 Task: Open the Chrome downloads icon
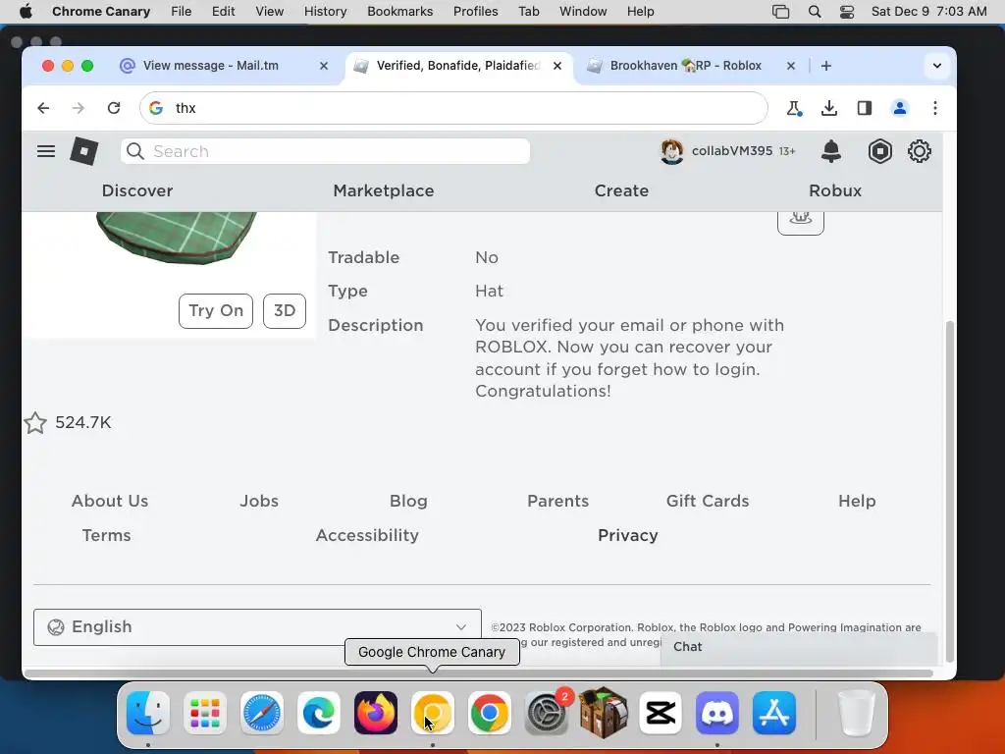pos(828,108)
